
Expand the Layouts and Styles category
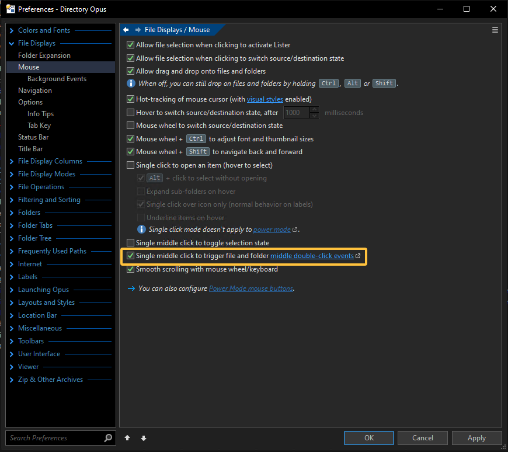pyautogui.click(x=12, y=303)
